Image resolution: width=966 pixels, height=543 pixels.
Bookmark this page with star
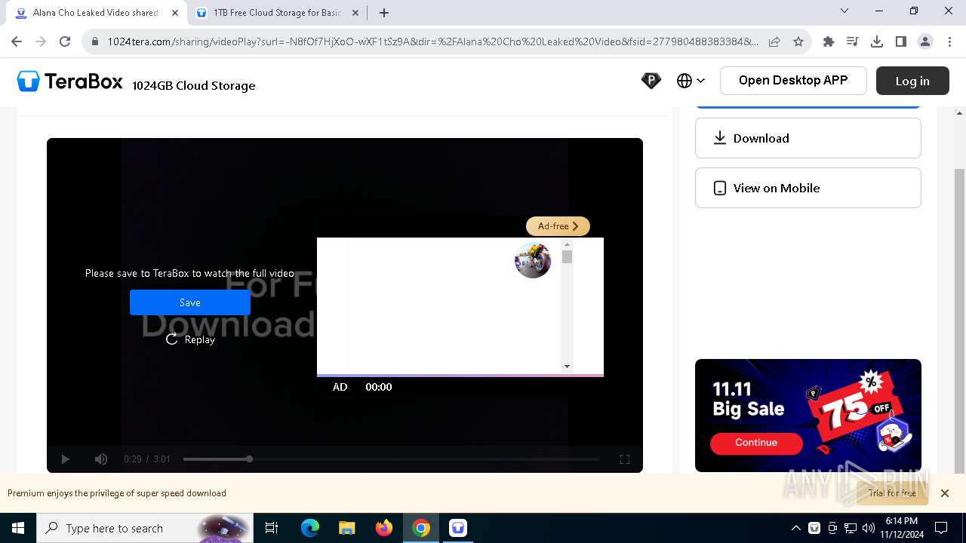[x=798, y=41]
